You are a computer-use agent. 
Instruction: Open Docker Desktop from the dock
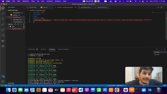(x=144, y=90)
